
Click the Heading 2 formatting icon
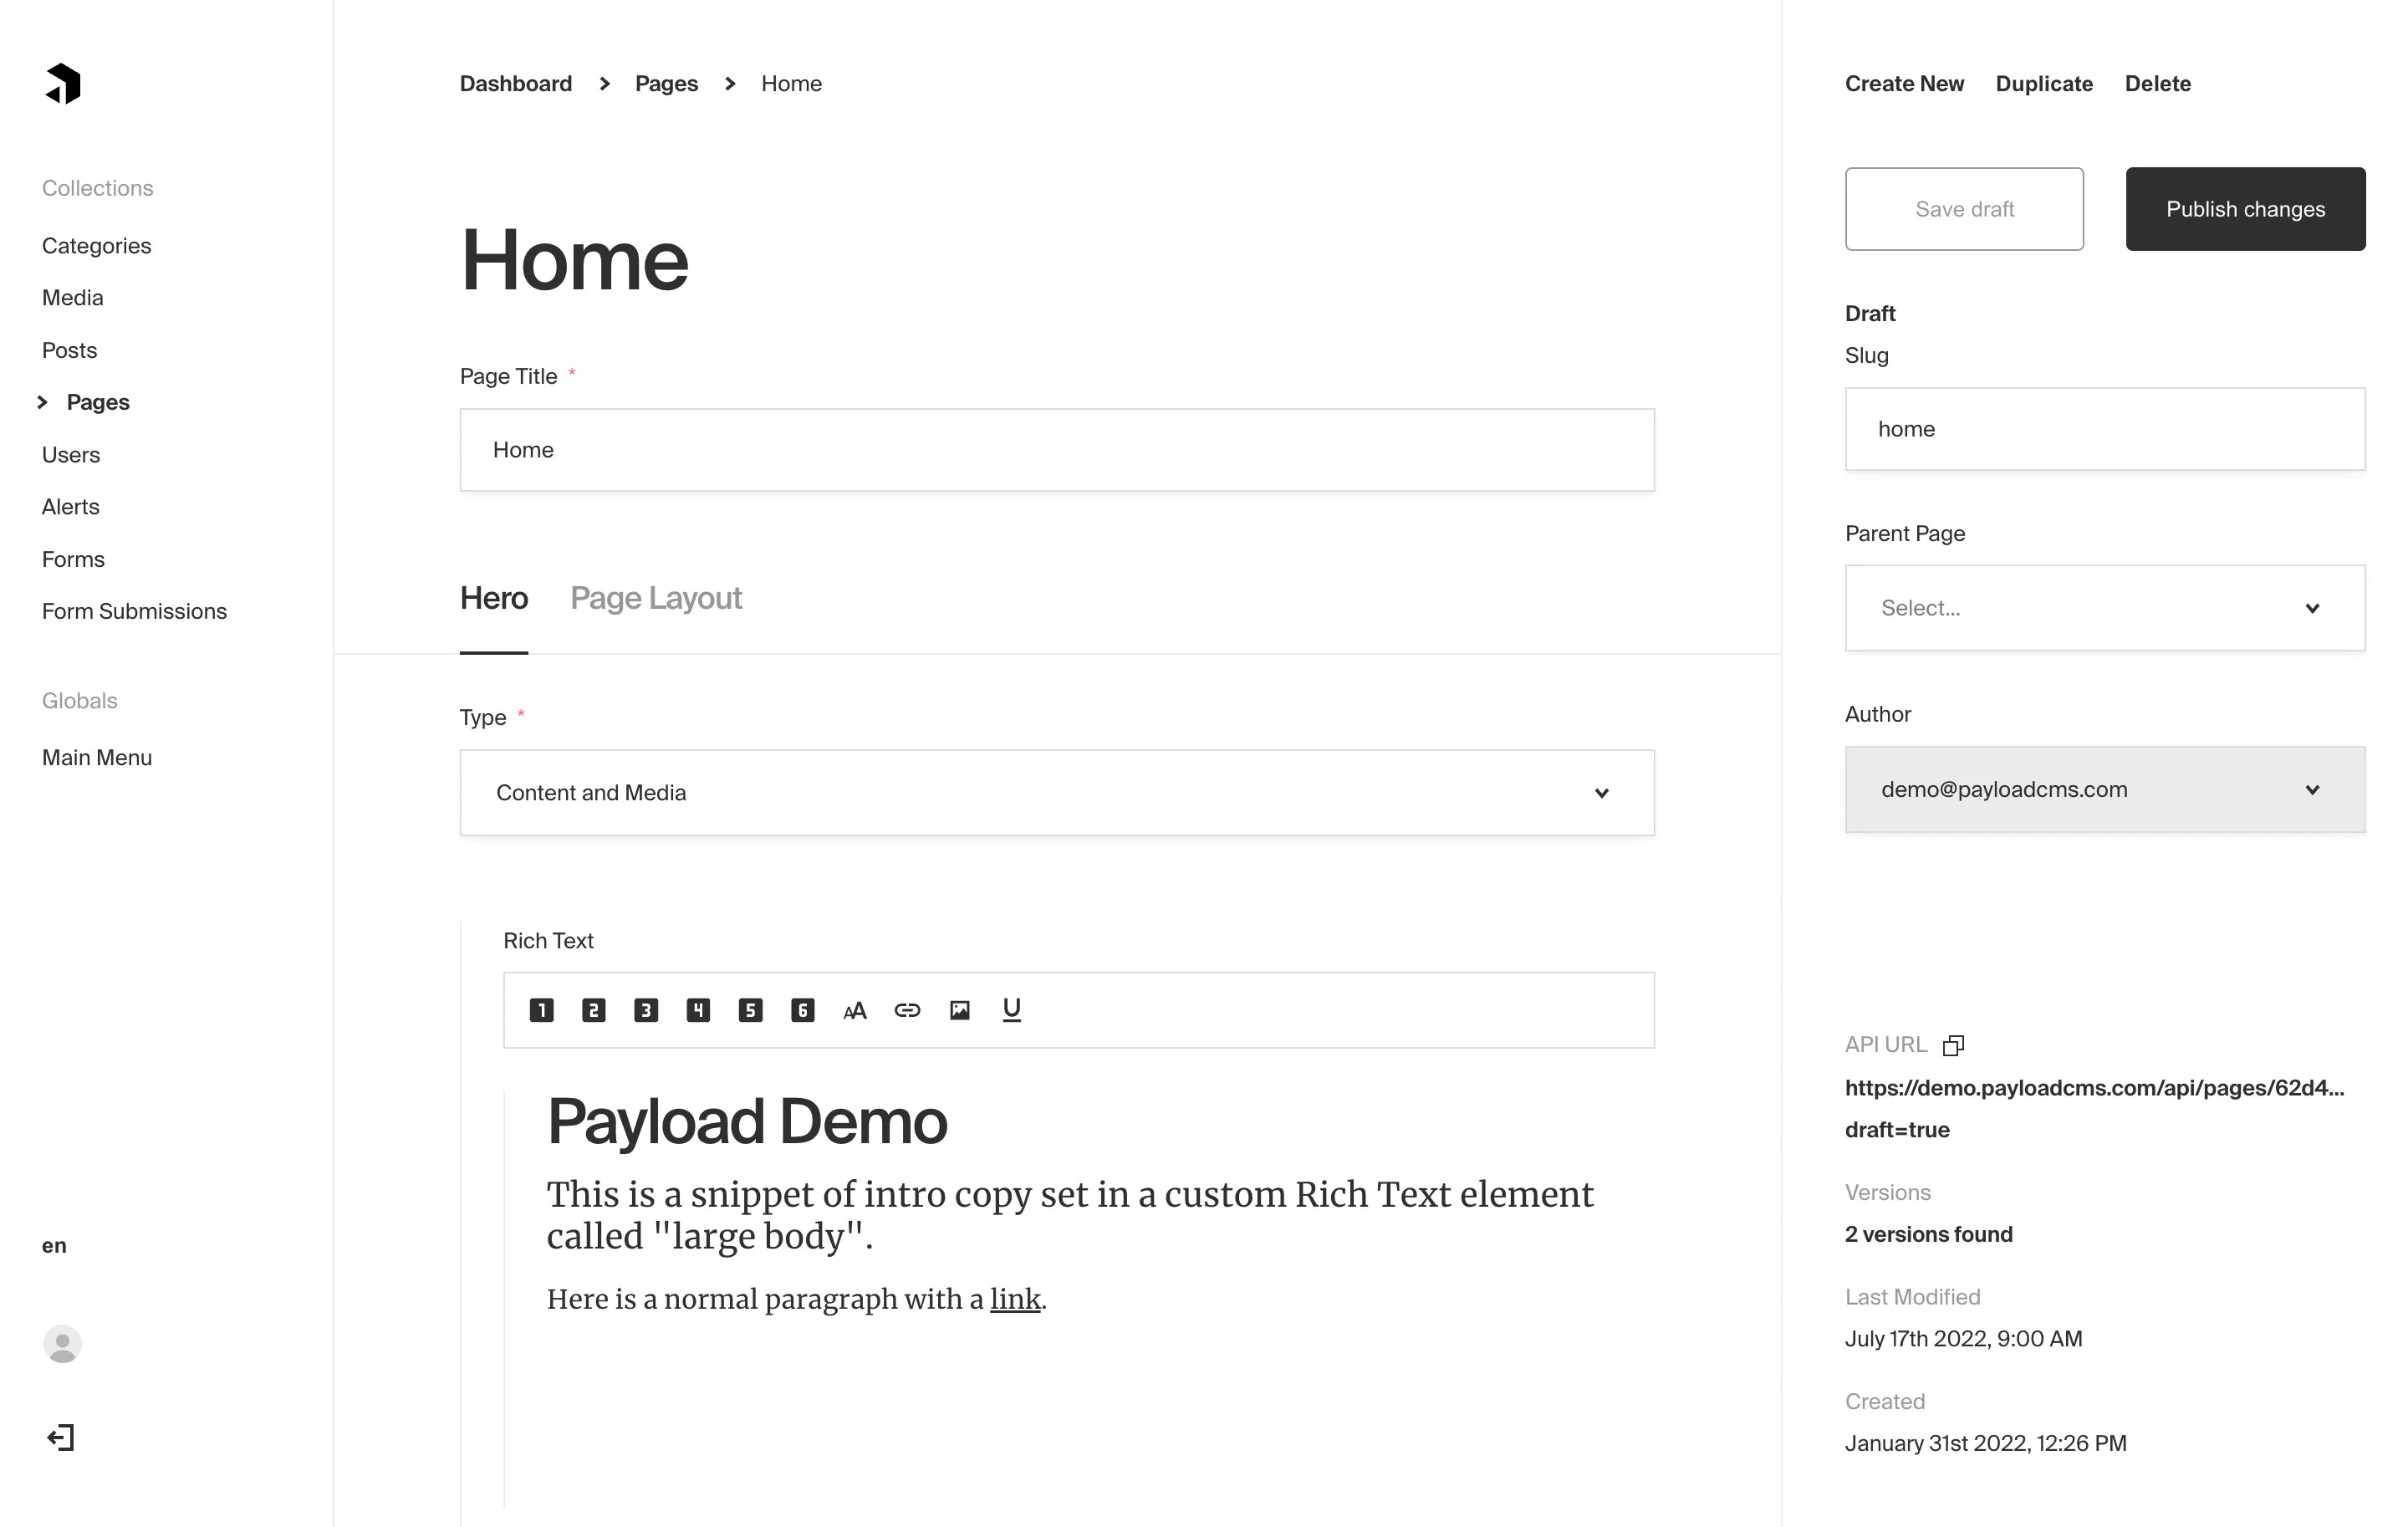pos(594,1009)
